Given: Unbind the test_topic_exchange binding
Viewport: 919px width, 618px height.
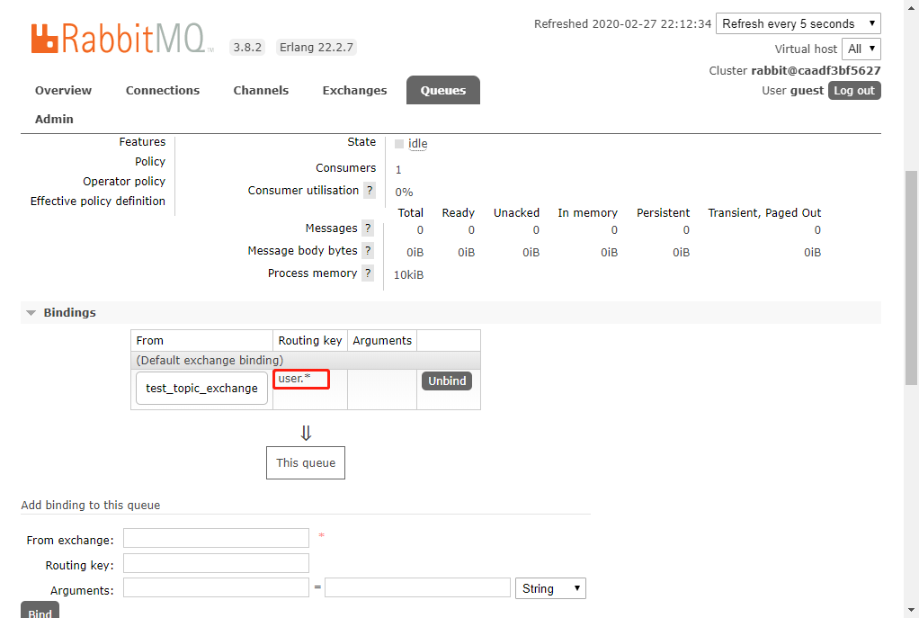Looking at the screenshot, I should point(447,381).
